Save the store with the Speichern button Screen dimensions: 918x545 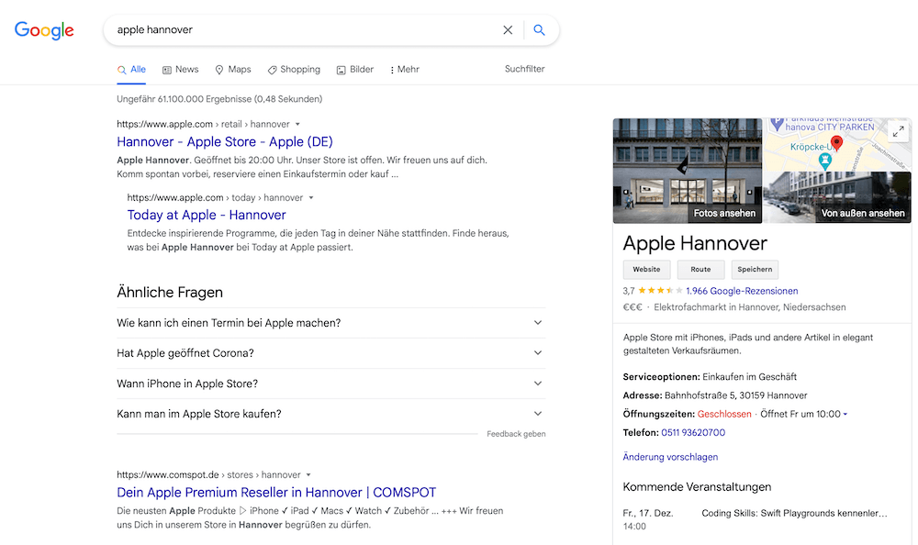click(755, 269)
